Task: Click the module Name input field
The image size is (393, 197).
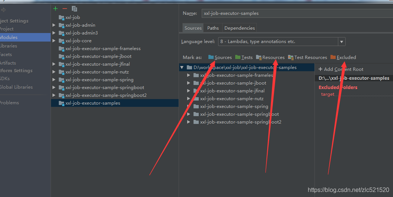Action: [297, 13]
